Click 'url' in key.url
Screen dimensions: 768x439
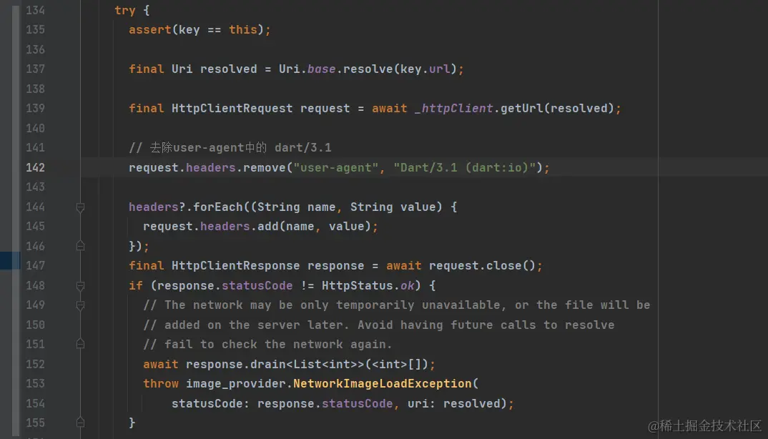pyautogui.click(x=439, y=69)
